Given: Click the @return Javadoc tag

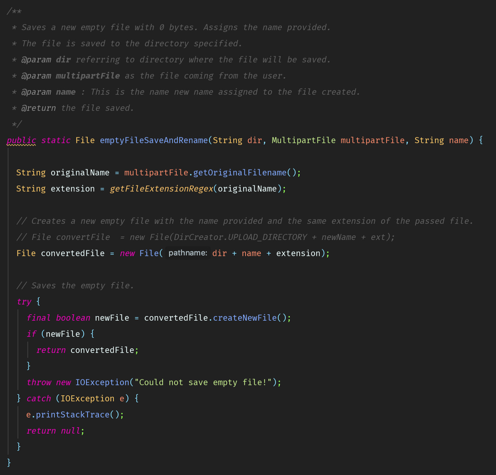Looking at the screenshot, I should 38,108.
